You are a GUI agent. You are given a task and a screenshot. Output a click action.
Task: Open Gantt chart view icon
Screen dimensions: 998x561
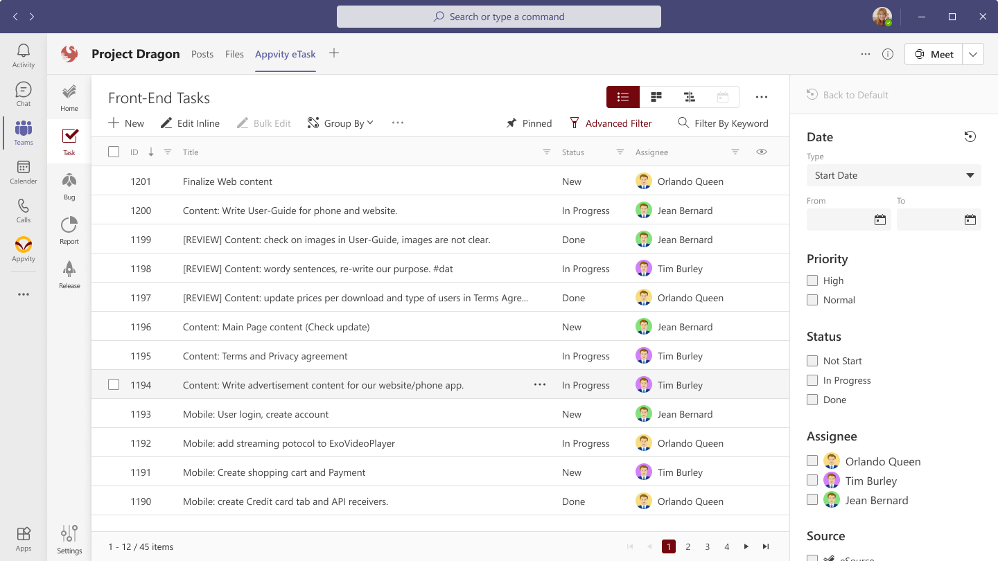click(690, 97)
